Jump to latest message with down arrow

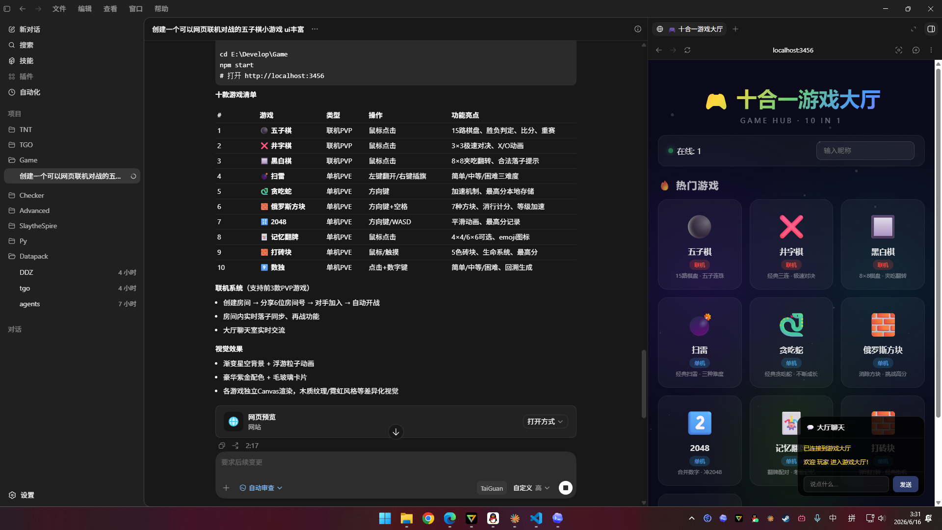[x=396, y=432]
